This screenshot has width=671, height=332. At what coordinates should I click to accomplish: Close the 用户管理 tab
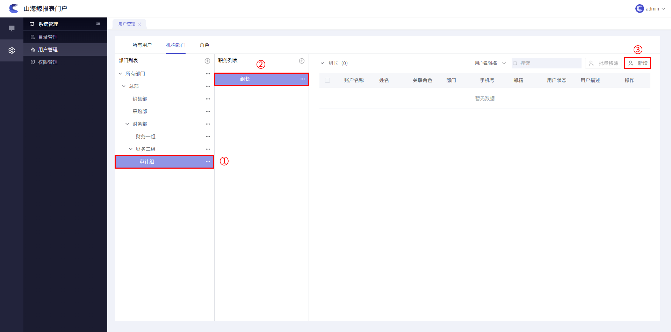(x=139, y=24)
